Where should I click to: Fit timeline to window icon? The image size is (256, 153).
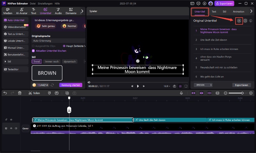(x=218, y=93)
